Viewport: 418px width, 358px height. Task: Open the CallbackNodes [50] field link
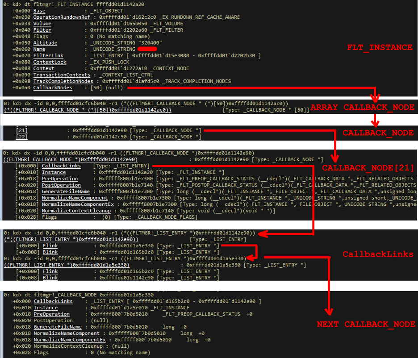[53, 87]
